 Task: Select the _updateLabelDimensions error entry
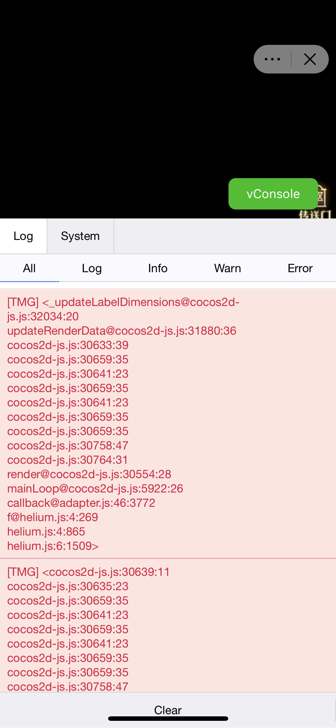click(168, 423)
